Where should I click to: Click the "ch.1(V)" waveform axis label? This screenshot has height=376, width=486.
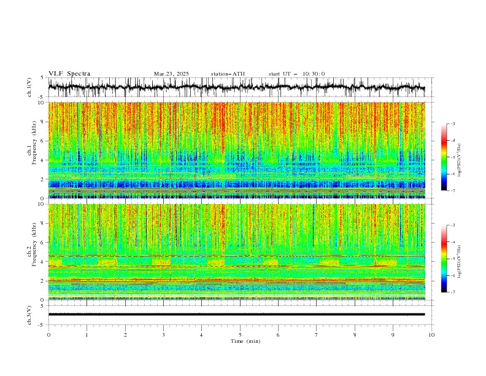point(29,87)
